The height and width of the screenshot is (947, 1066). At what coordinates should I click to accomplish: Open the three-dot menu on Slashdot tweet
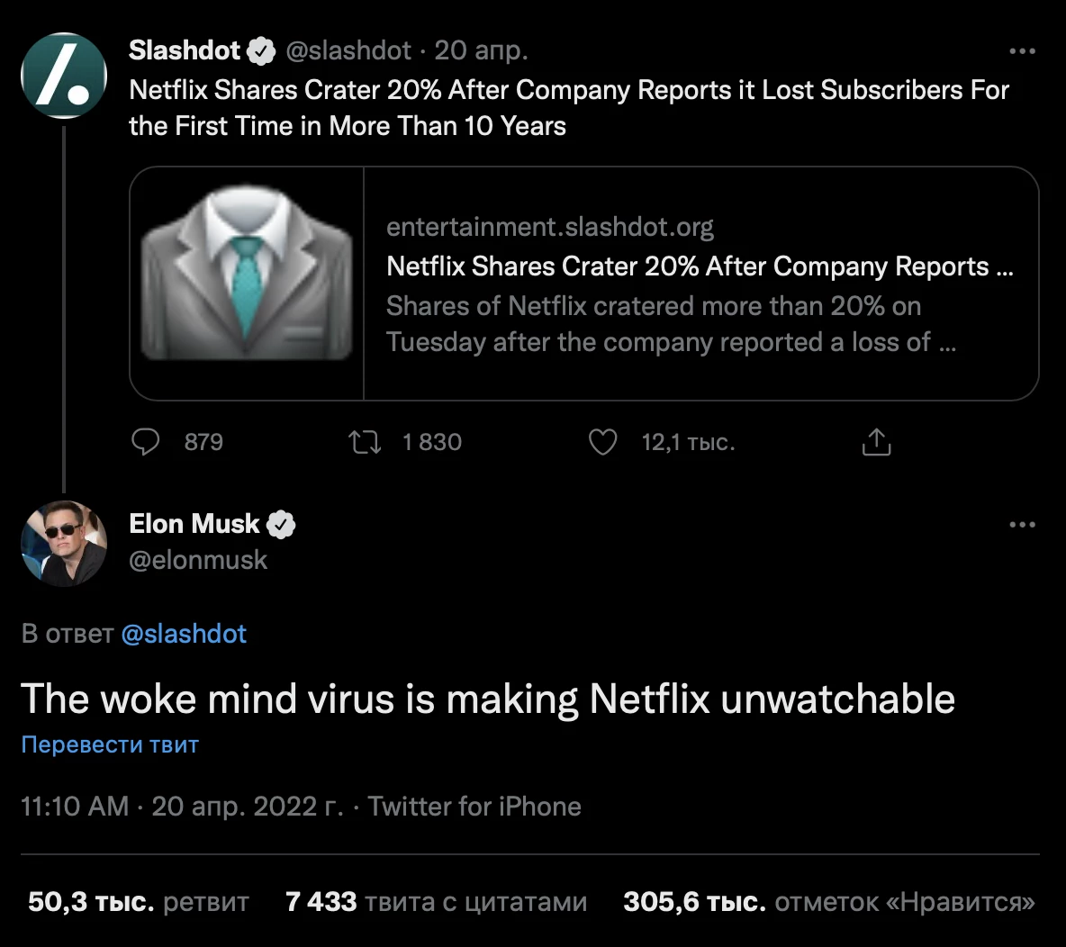[1023, 51]
